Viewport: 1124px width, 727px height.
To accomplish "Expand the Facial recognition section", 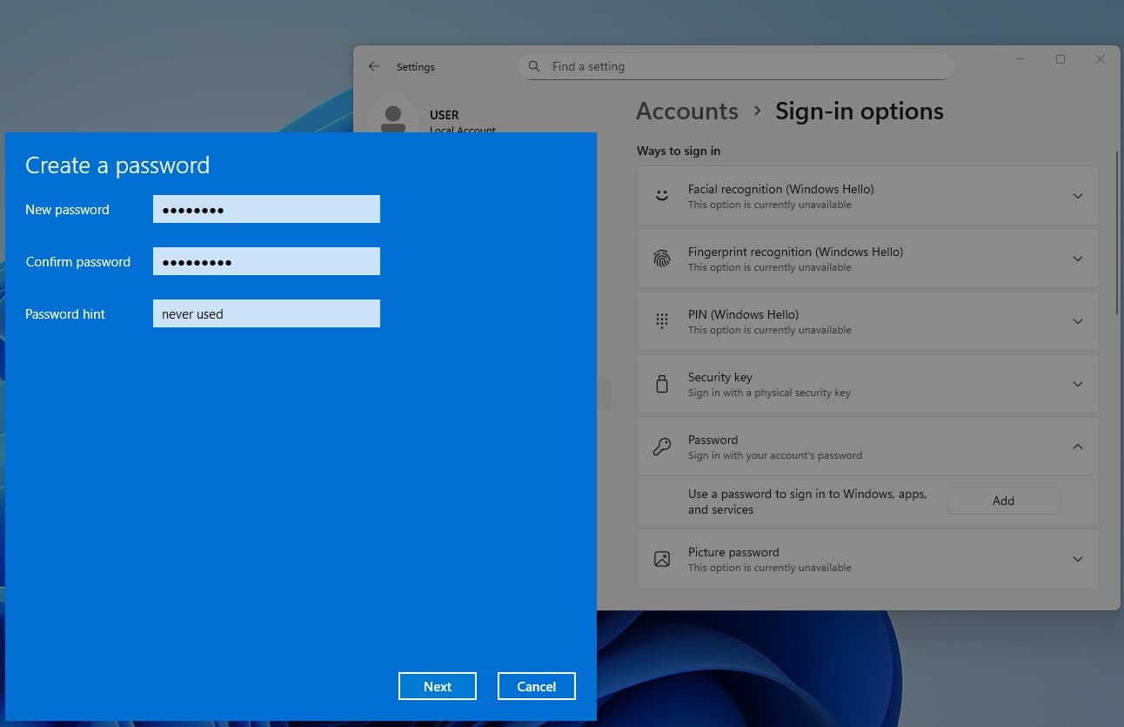I will (1078, 195).
